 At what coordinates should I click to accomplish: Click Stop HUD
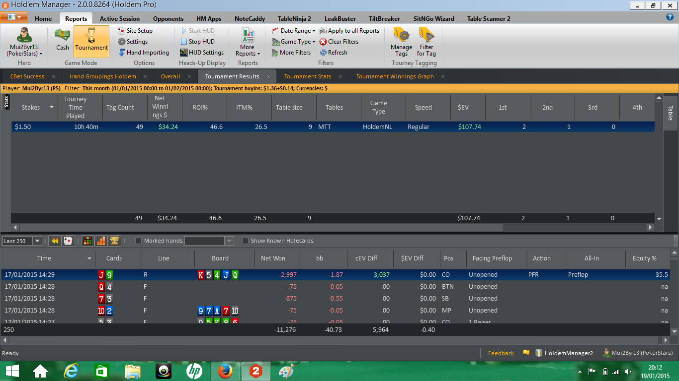[x=197, y=42]
